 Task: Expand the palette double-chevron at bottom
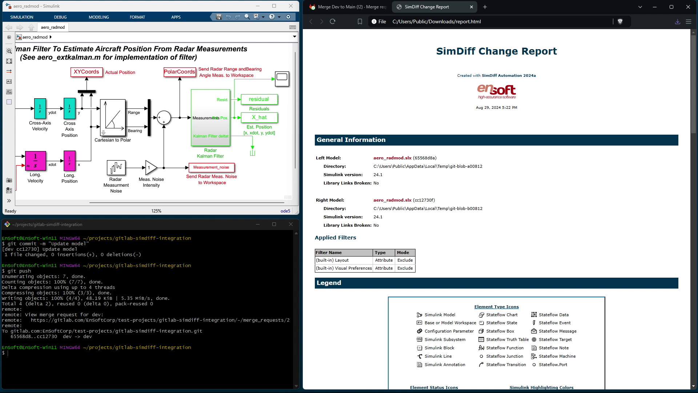coord(9,201)
